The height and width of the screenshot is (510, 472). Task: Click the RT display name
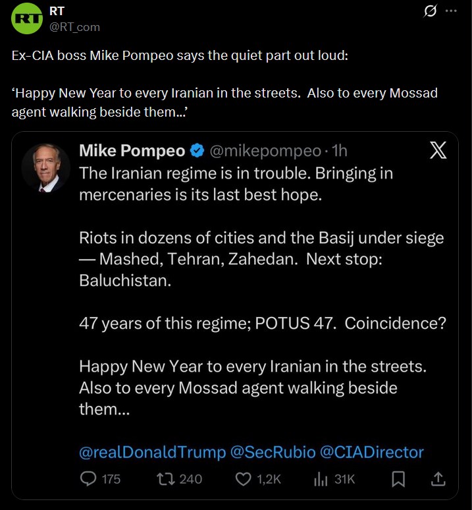click(x=57, y=11)
